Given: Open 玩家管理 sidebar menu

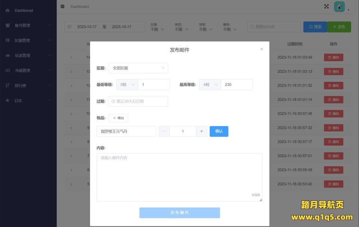Looking at the screenshot, I should pos(28,56).
